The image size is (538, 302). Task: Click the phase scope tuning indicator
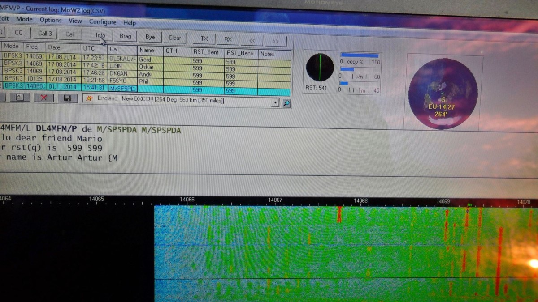click(x=320, y=67)
